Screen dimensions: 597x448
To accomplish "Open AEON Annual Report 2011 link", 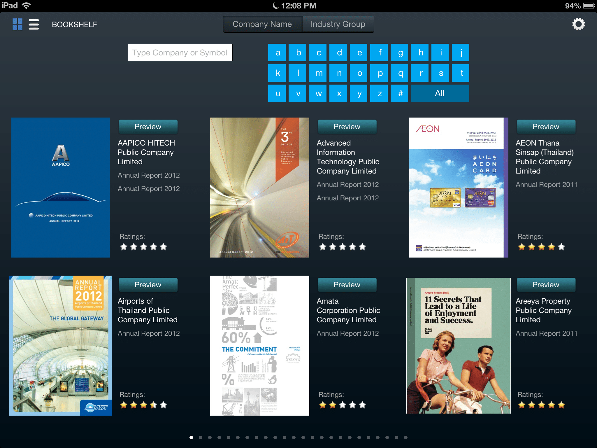I will (x=547, y=185).
